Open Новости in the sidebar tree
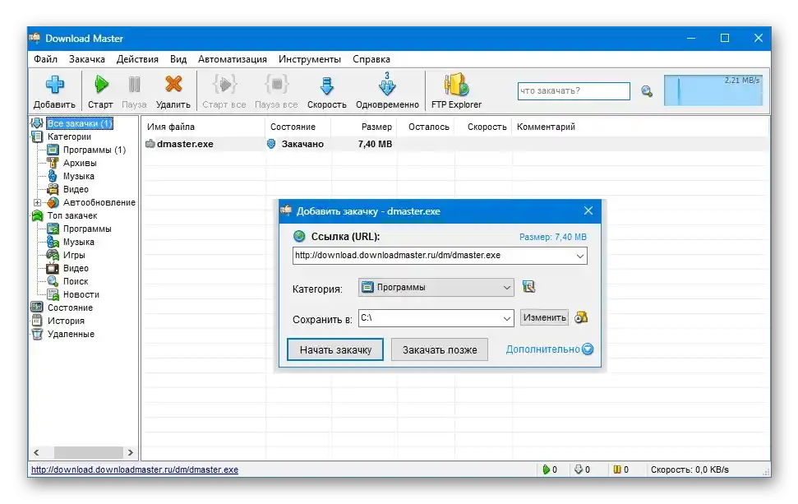Screen dimensions: 798x504 (x=81, y=295)
